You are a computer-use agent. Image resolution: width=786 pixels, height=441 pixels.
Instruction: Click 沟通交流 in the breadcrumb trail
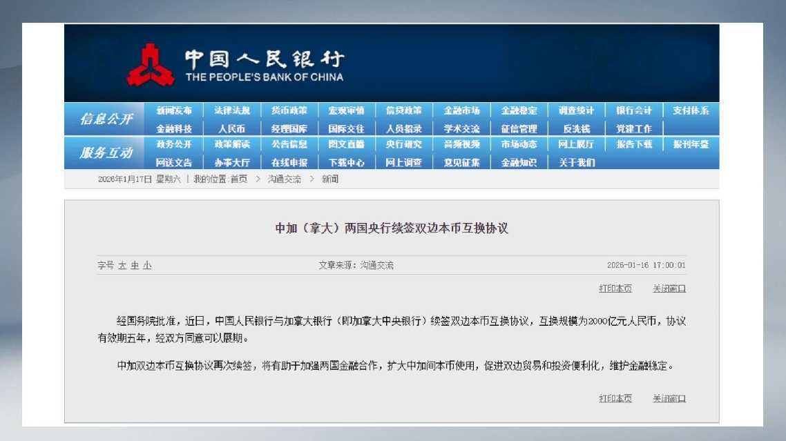click(285, 179)
